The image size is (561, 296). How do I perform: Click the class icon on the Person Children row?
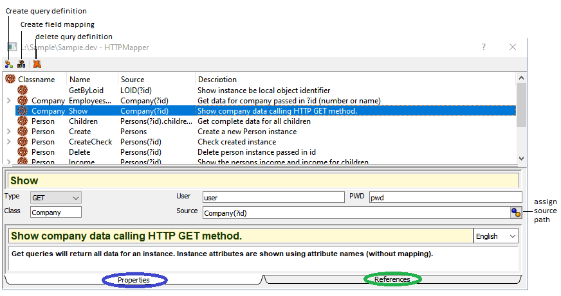click(x=23, y=121)
